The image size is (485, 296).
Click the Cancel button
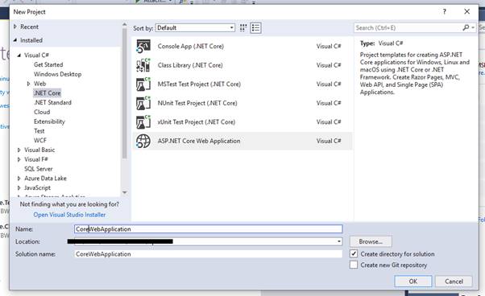454,282
